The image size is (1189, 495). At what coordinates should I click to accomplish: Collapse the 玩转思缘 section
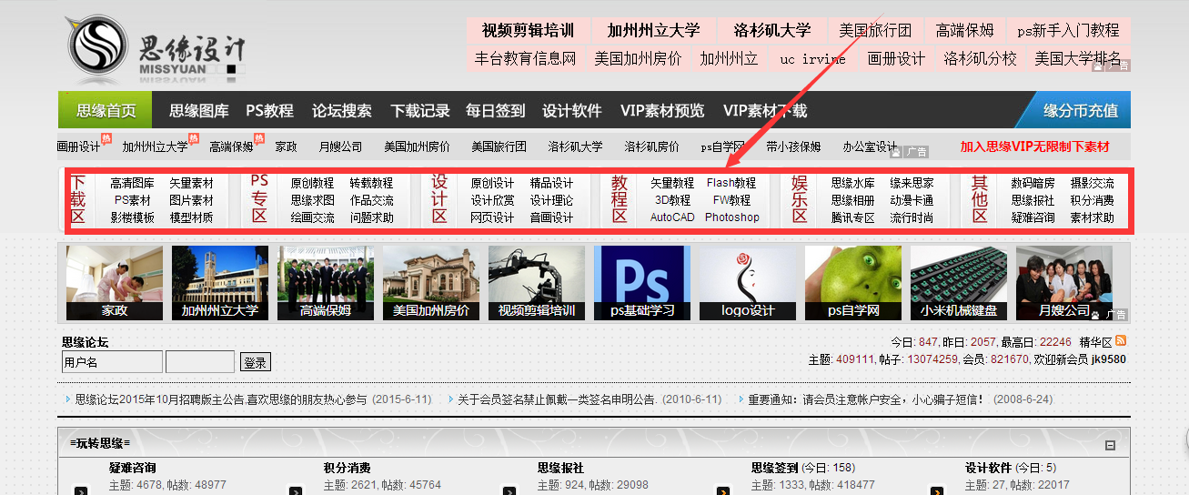1110,445
